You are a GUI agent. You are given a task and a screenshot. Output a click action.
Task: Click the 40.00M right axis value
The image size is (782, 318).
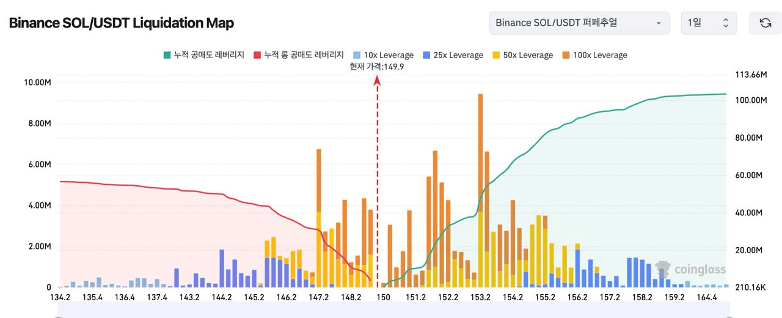(x=749, y=213)
